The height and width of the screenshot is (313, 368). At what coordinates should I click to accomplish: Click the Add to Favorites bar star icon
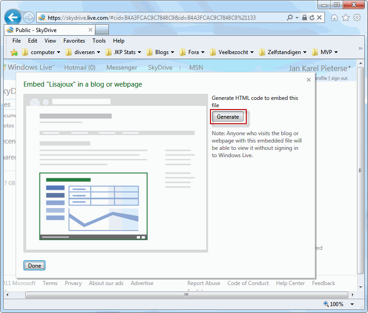coord(14,52)
